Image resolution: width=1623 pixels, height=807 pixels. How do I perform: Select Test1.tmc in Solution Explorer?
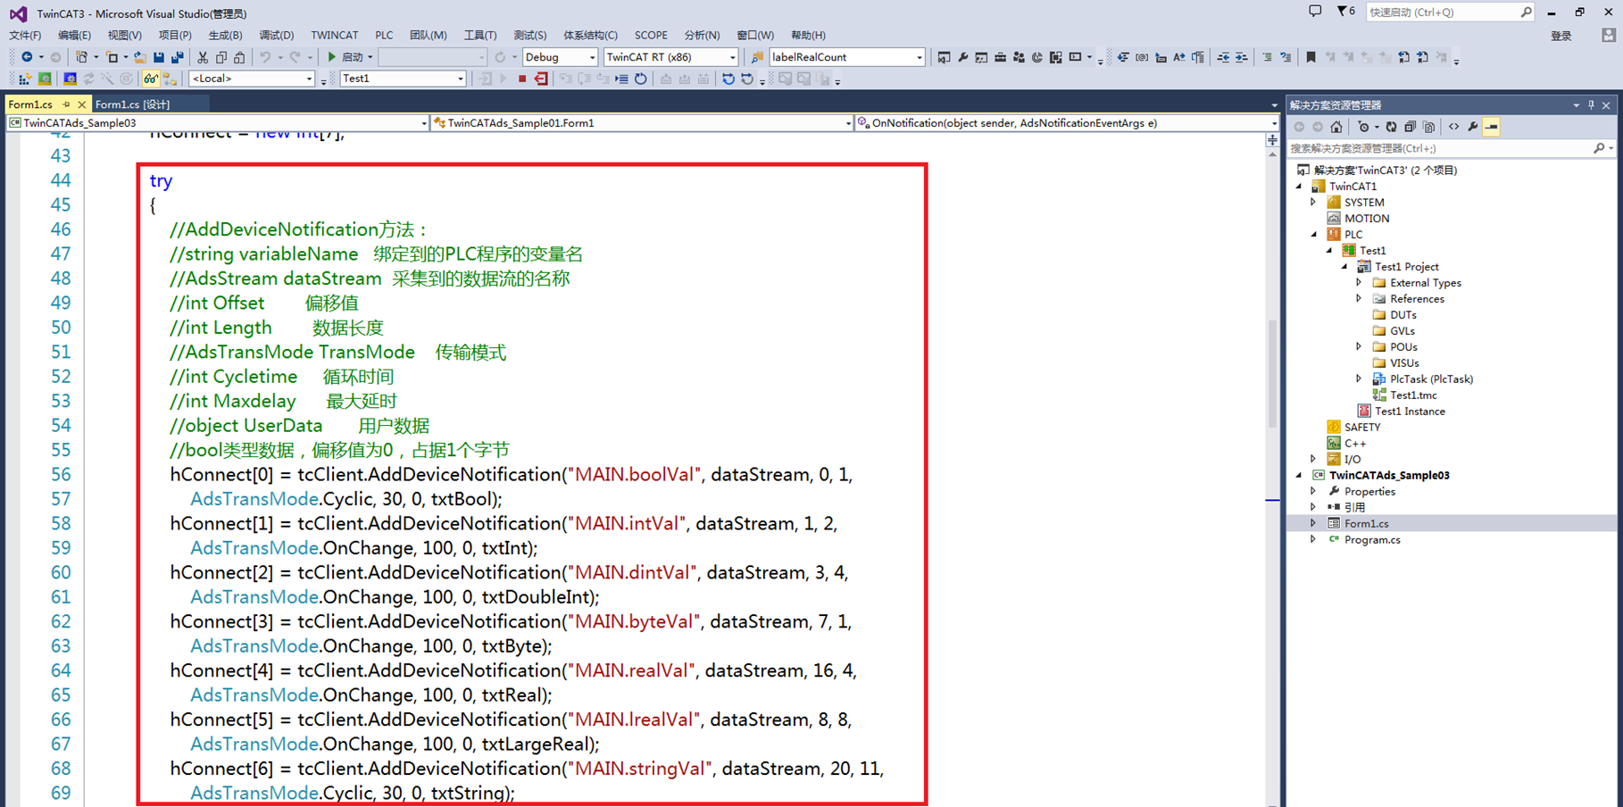(x=1413, y=395)
